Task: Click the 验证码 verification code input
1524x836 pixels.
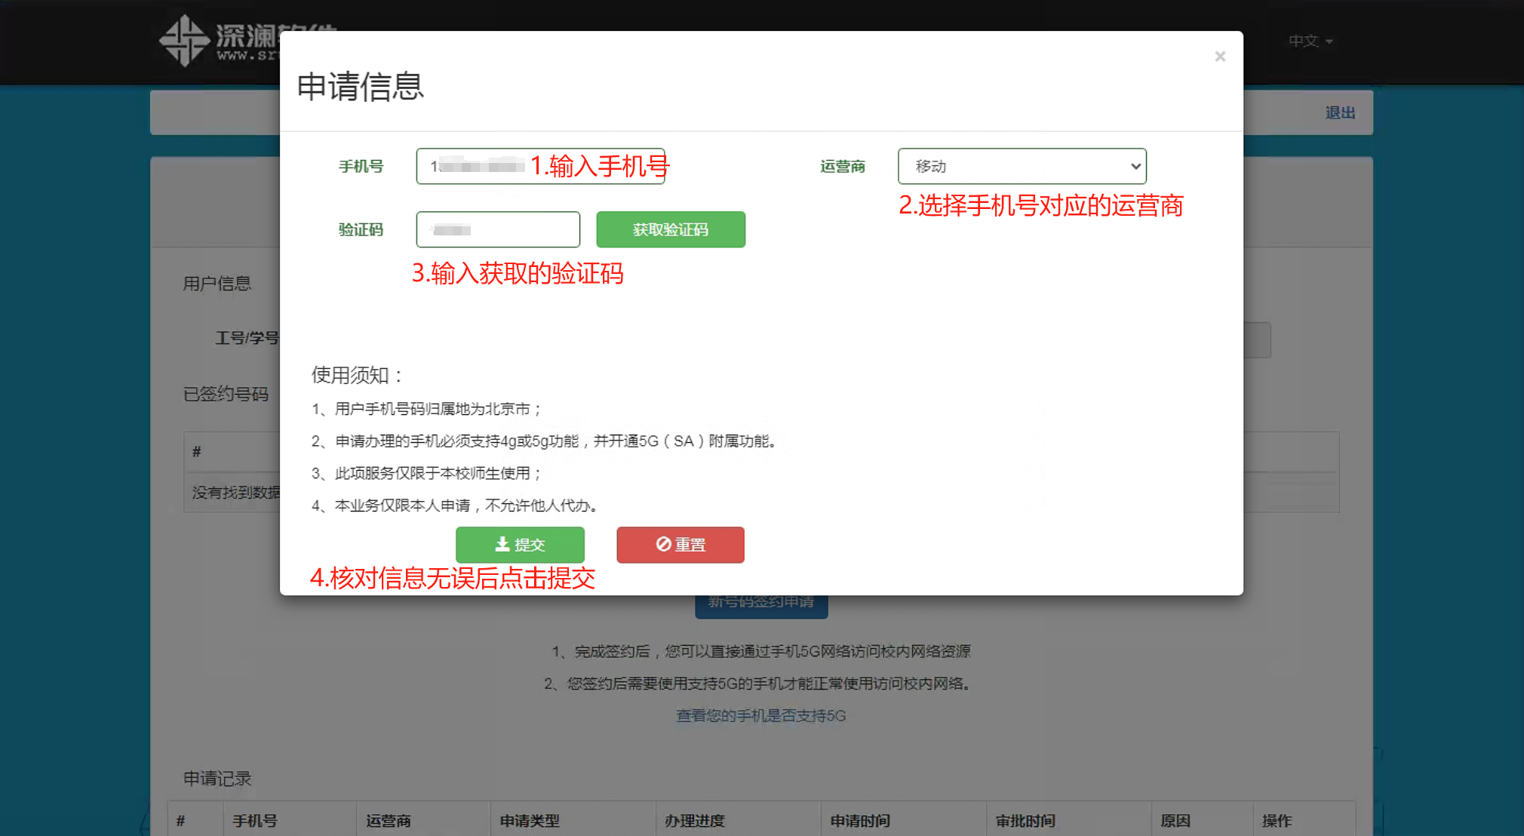Action: (x=497, y=229)
